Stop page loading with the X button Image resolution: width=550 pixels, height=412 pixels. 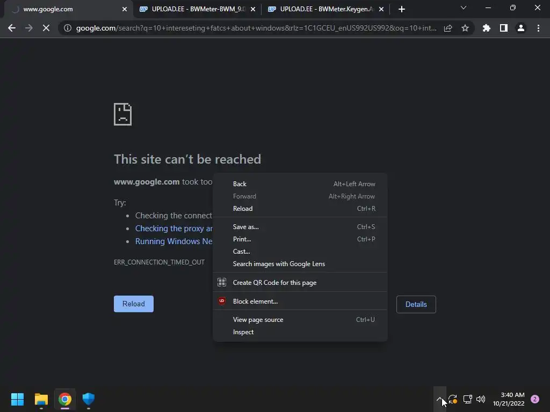[46, 28]
